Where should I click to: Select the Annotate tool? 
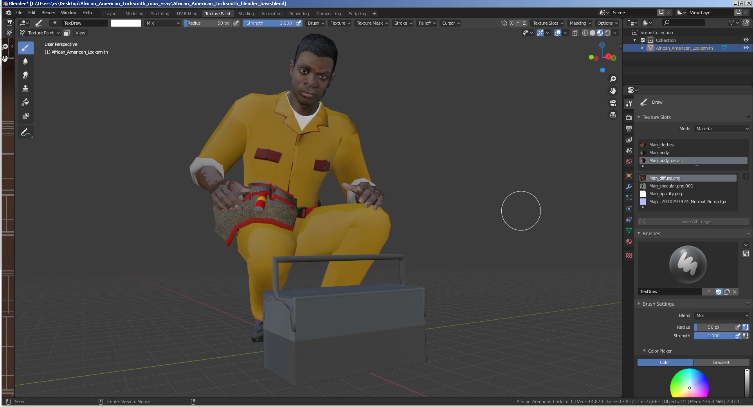(25, 133)
